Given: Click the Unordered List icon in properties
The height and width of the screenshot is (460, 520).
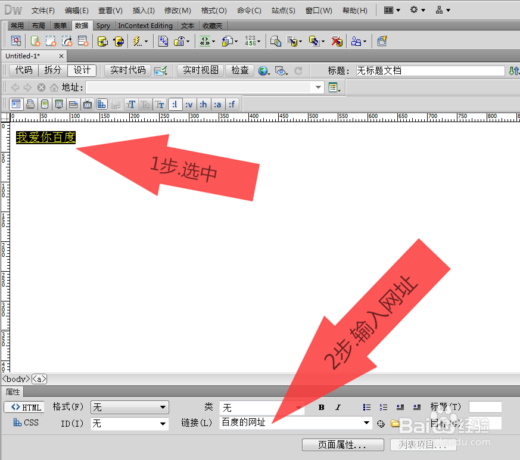Looking at the screenshot, I should coord(367,408).
